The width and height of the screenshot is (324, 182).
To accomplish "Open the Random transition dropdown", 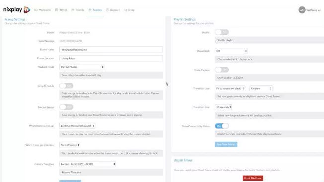I will point(261,89).
